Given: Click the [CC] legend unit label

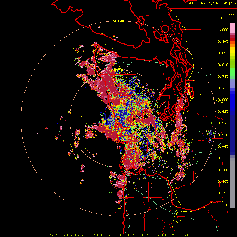Looking at the screenshot, I should (x=225, y=18).
